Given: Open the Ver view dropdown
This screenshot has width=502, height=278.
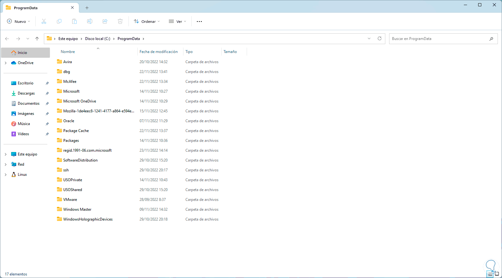Looking at the screenshot, I should (177, 21).
